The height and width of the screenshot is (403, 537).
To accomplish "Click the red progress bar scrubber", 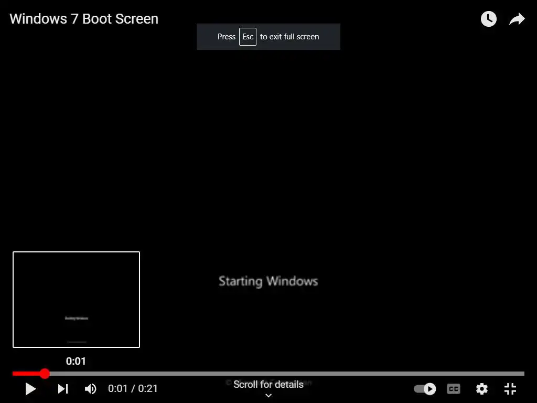I will coord(45,374).
